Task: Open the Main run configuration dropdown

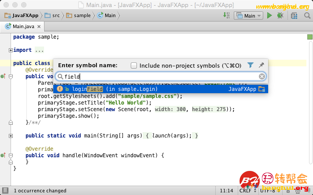Action: coord(249,15)
